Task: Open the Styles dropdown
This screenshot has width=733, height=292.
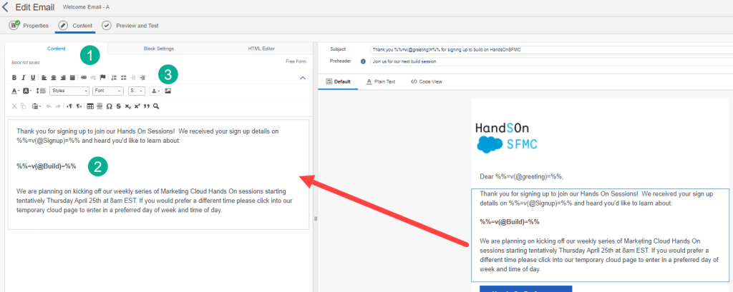Action: point(69,91)
